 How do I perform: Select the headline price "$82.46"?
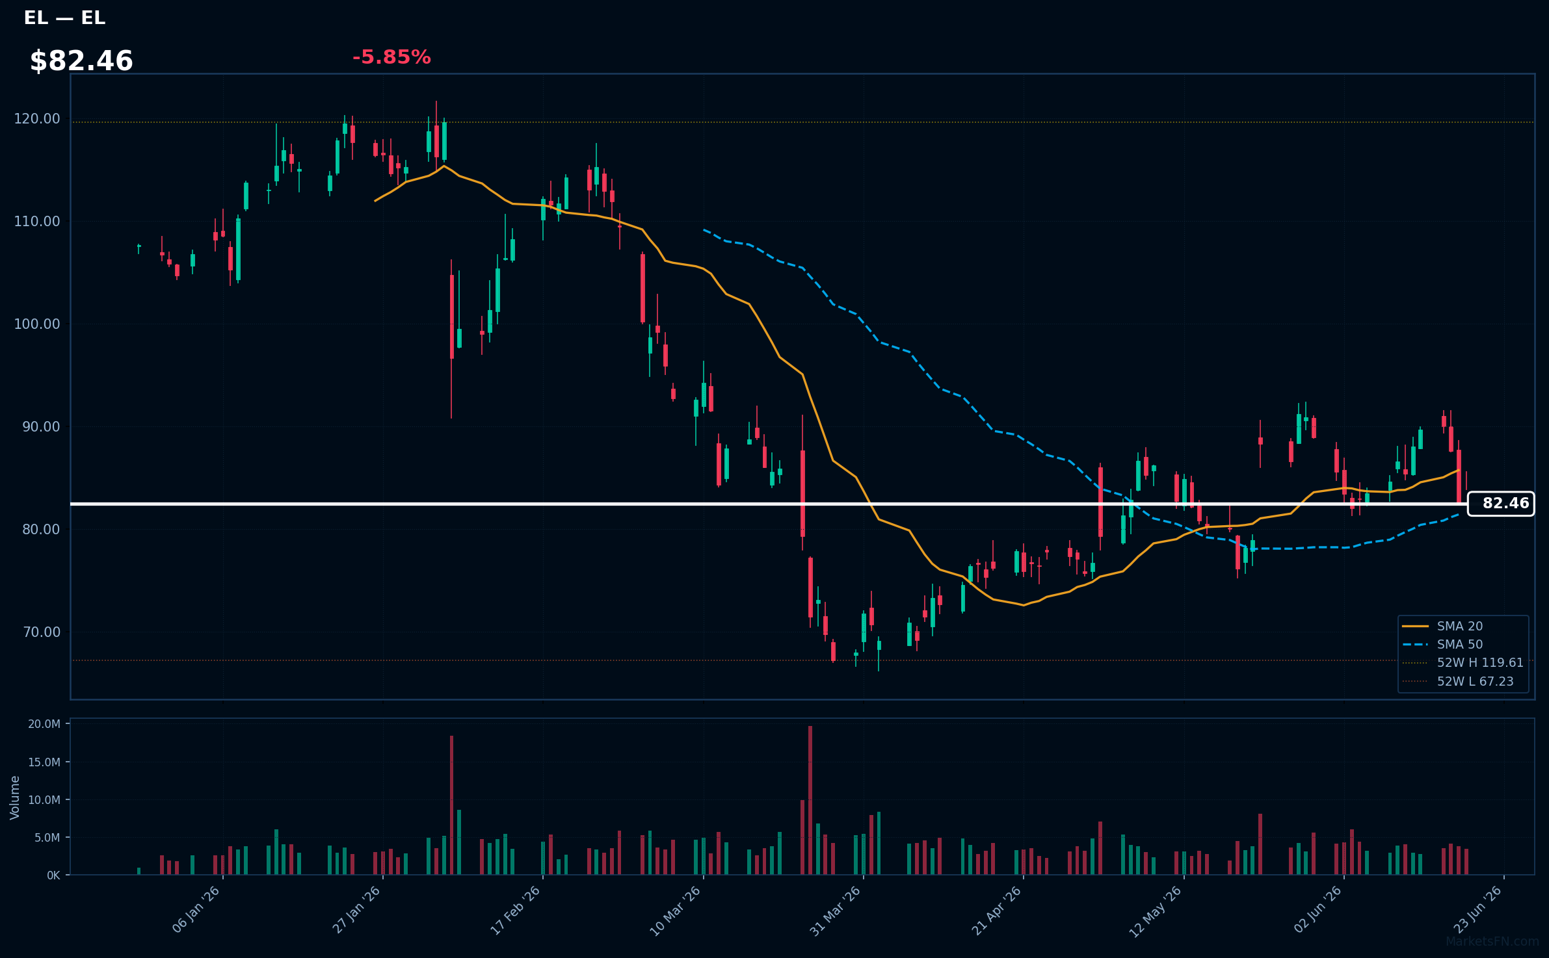(x=81, y=61)
